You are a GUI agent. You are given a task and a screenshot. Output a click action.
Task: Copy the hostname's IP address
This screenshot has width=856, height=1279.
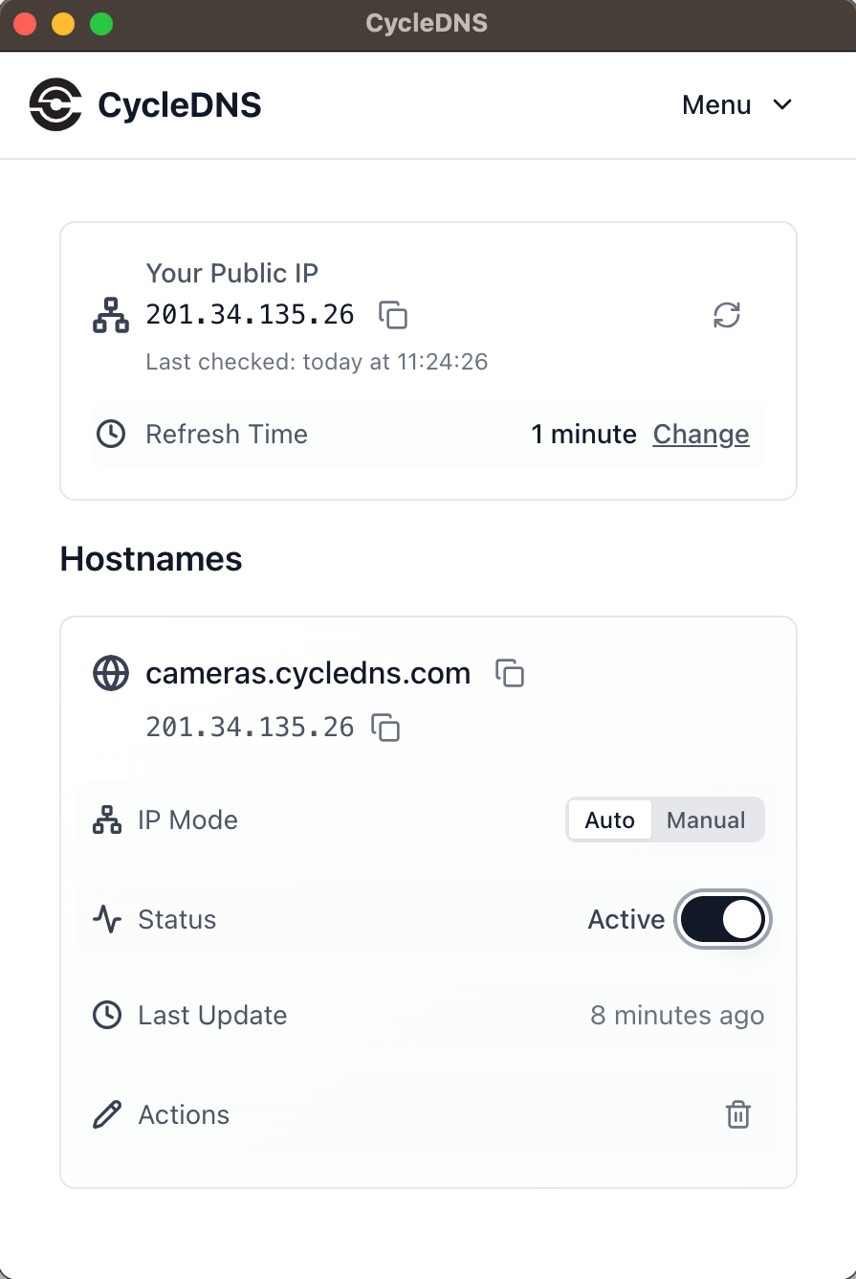(x=385, y=728)
